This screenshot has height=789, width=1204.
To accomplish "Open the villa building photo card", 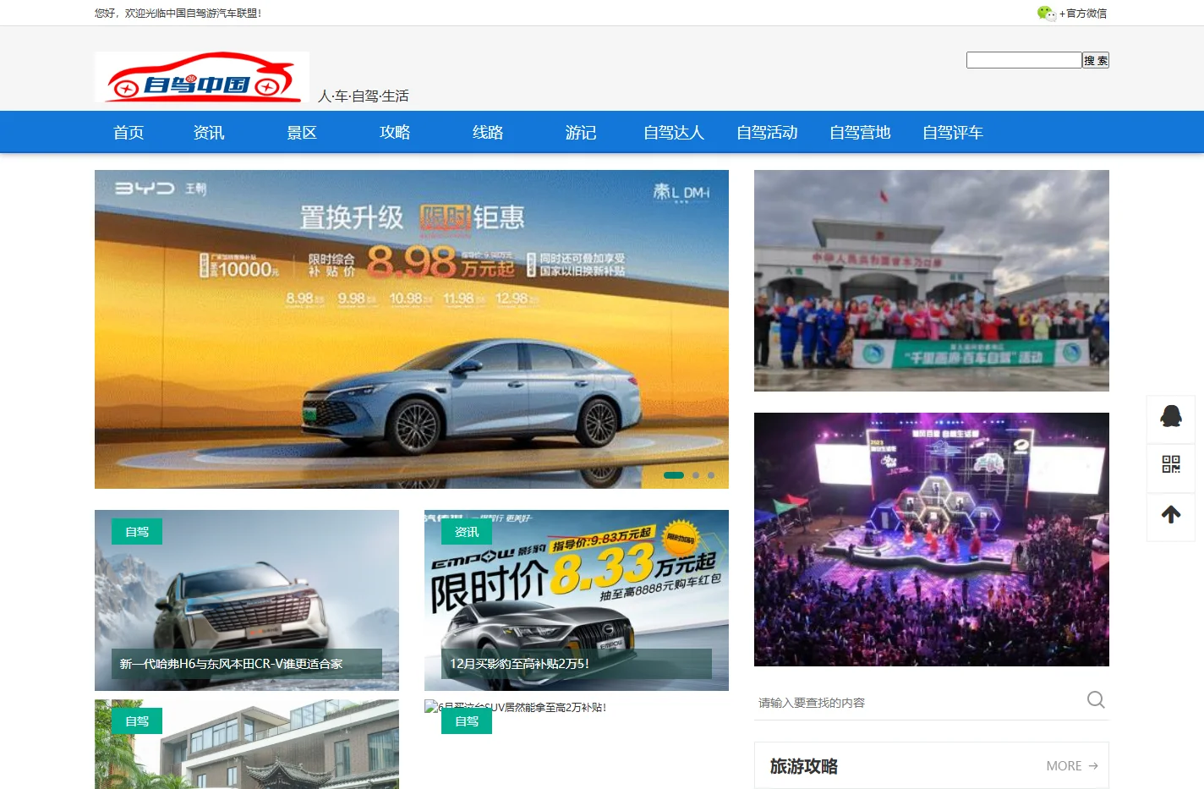I will (247, 744).
